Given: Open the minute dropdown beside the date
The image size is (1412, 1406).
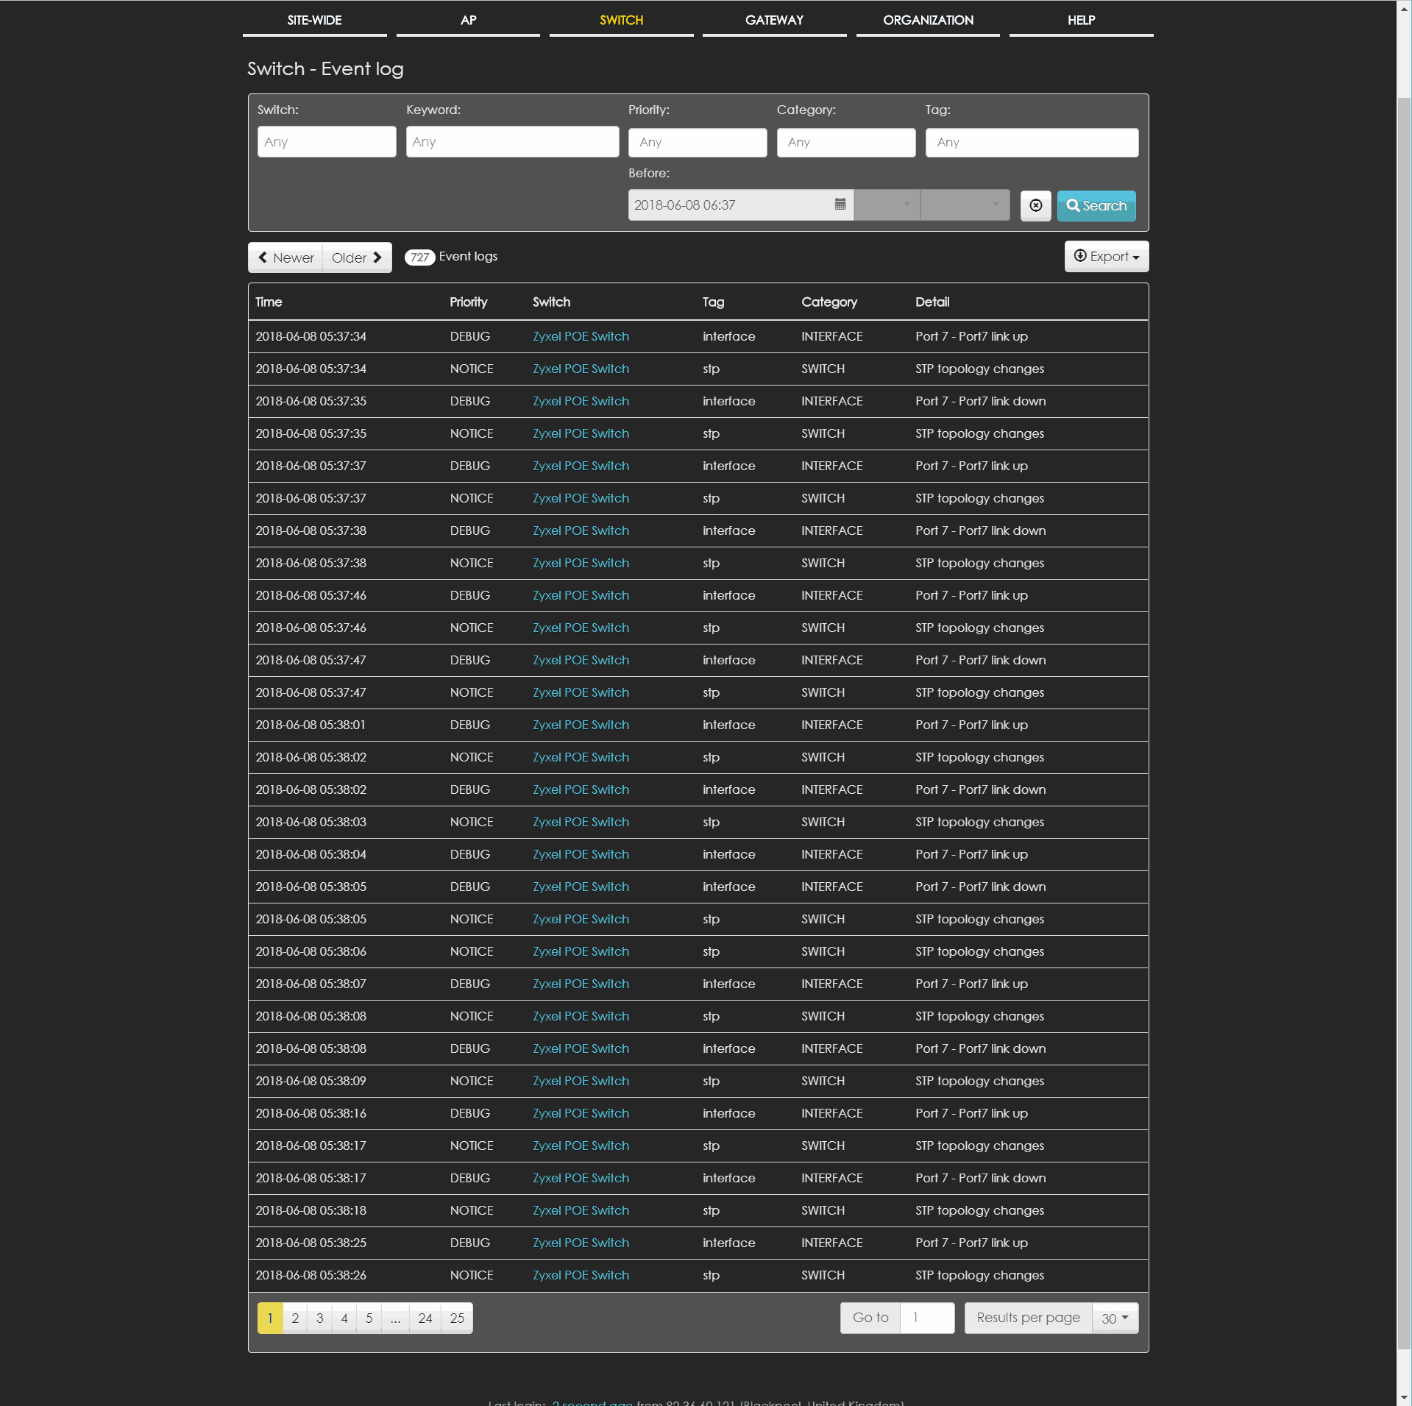Looking at the screenshot, I should [x=965, y=205].
